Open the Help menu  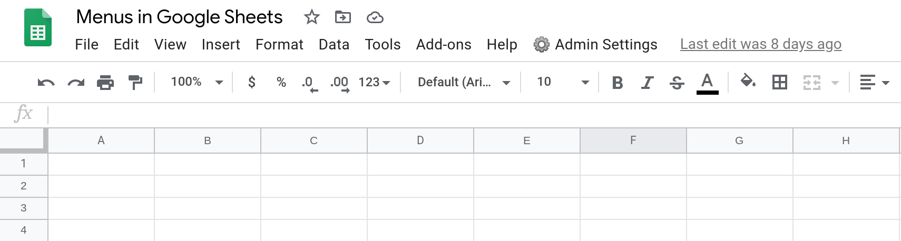pyautogui.click(x=502, y=44)
